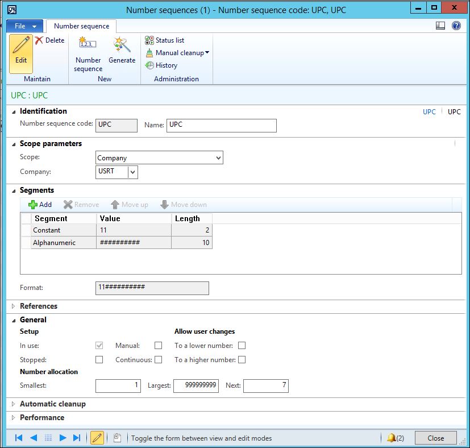Viewport: 470px width, 448px height.
Task: Tick the Continuous checkbox
Action: [159, 360]
